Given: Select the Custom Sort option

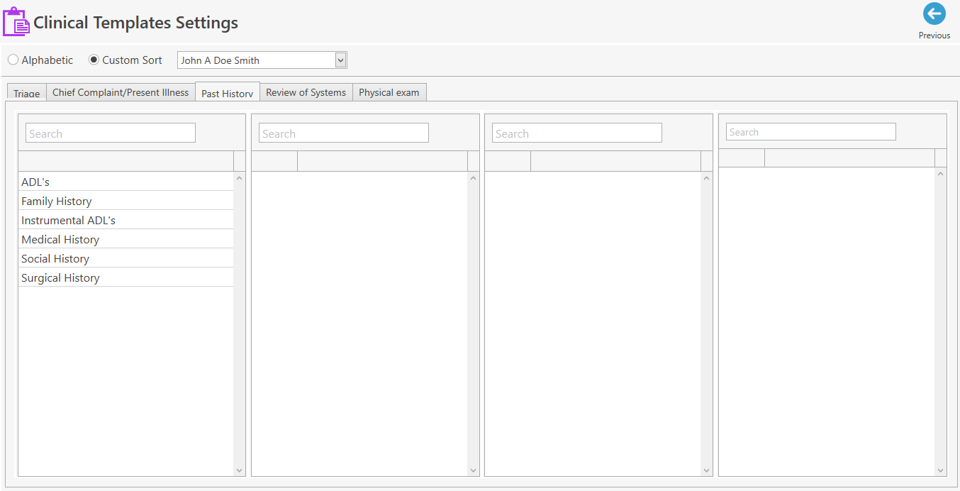Looking at the screenshot, I should click(93, 60).
